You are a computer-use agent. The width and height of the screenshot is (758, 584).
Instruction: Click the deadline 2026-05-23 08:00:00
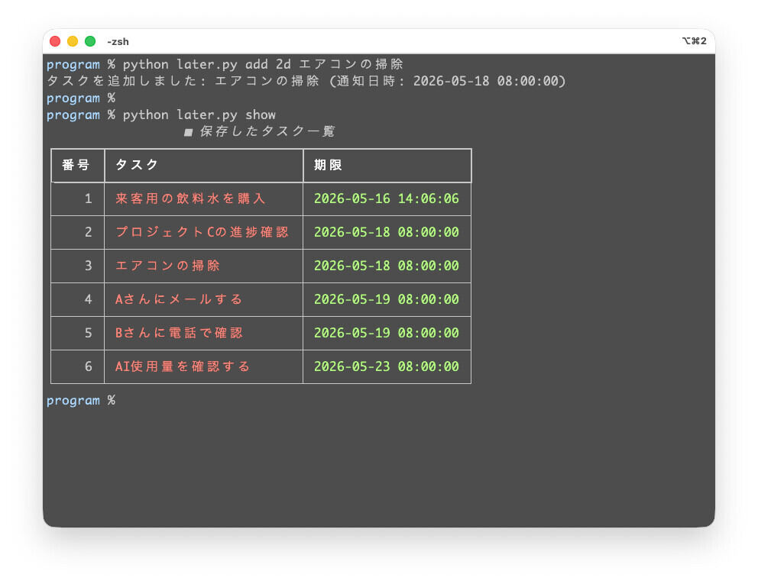pos(386,366)
